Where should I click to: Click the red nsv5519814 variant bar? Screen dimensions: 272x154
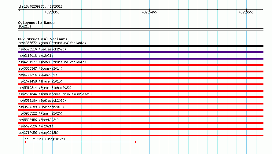[x=141, y=91]
